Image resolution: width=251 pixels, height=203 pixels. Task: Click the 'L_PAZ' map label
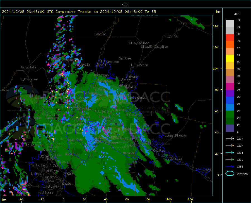click(x=207, y=171)
